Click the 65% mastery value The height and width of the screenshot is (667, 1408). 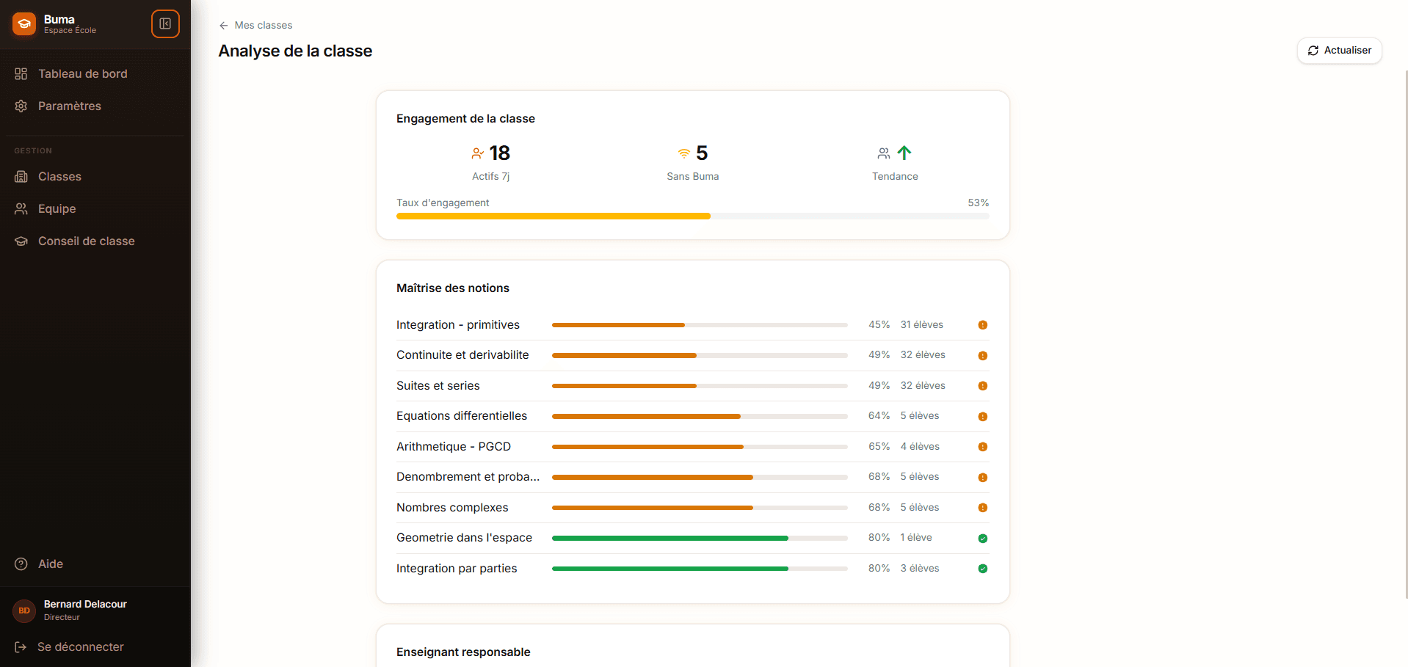coord(879,447)
